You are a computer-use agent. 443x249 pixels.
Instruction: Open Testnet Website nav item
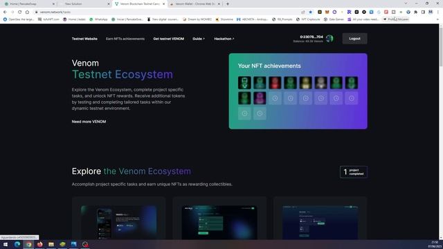click(84, 39)
